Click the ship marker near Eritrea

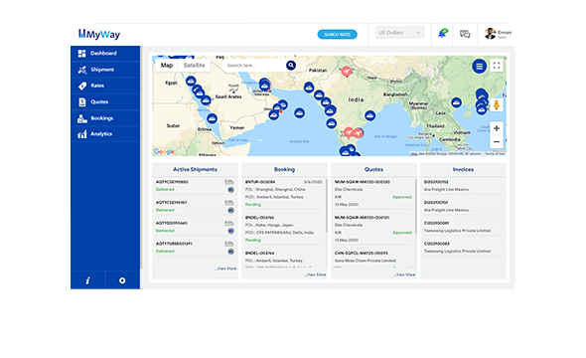(x=212, y=118)
